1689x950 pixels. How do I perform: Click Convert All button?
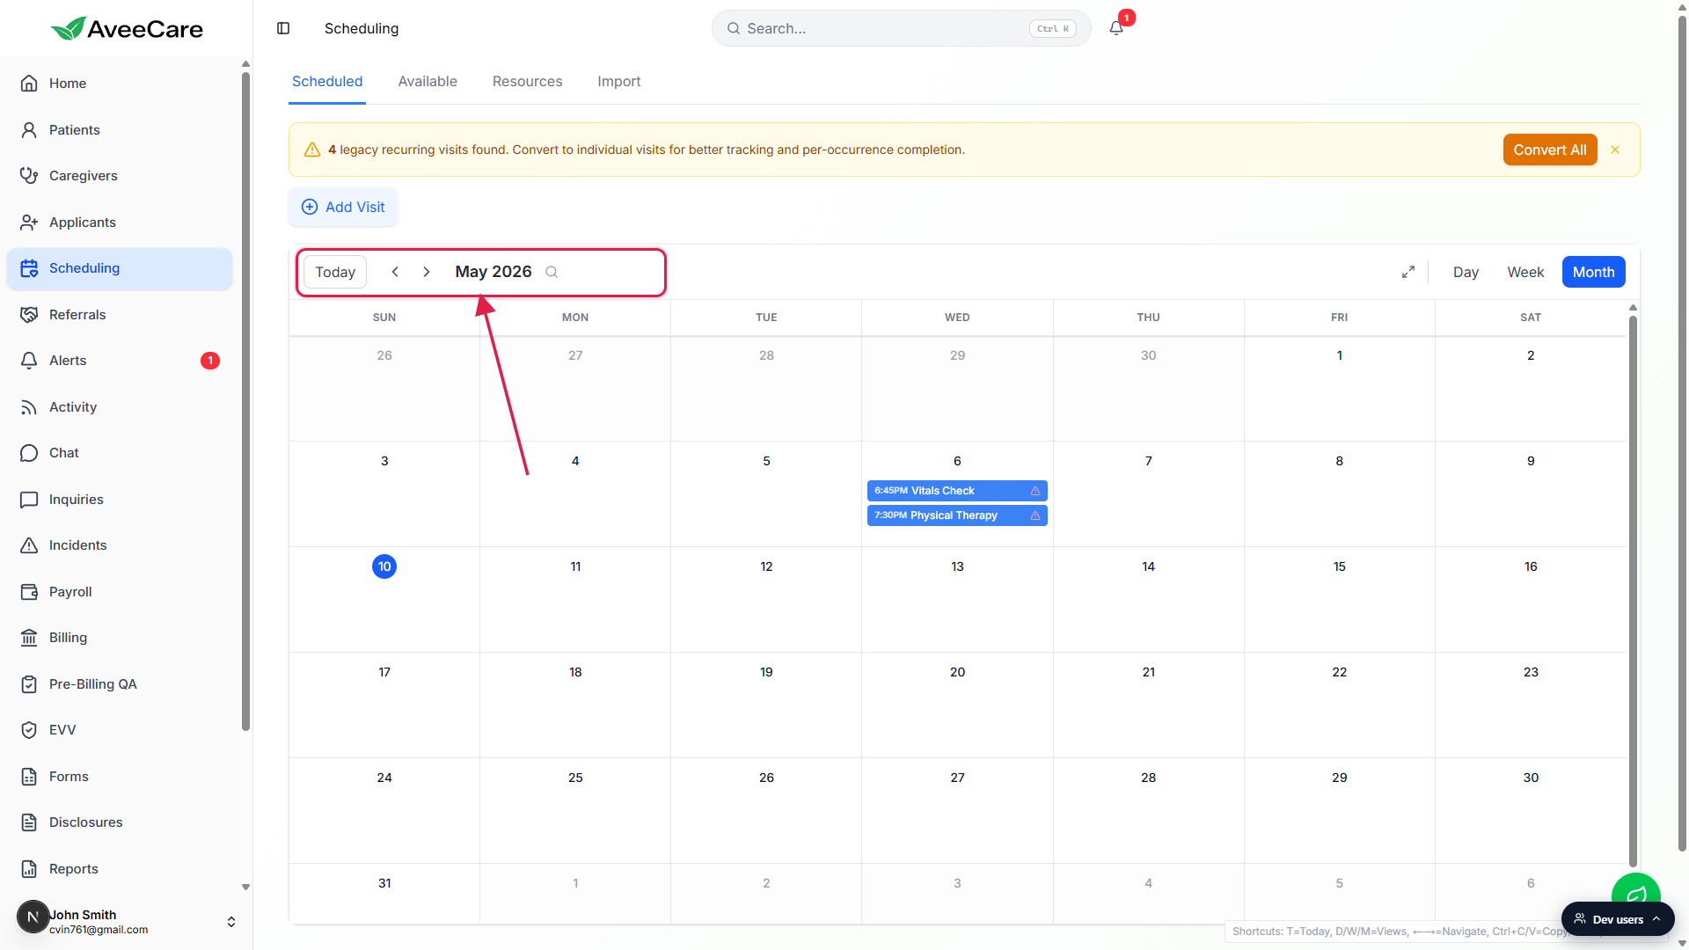pos(1550,150)
